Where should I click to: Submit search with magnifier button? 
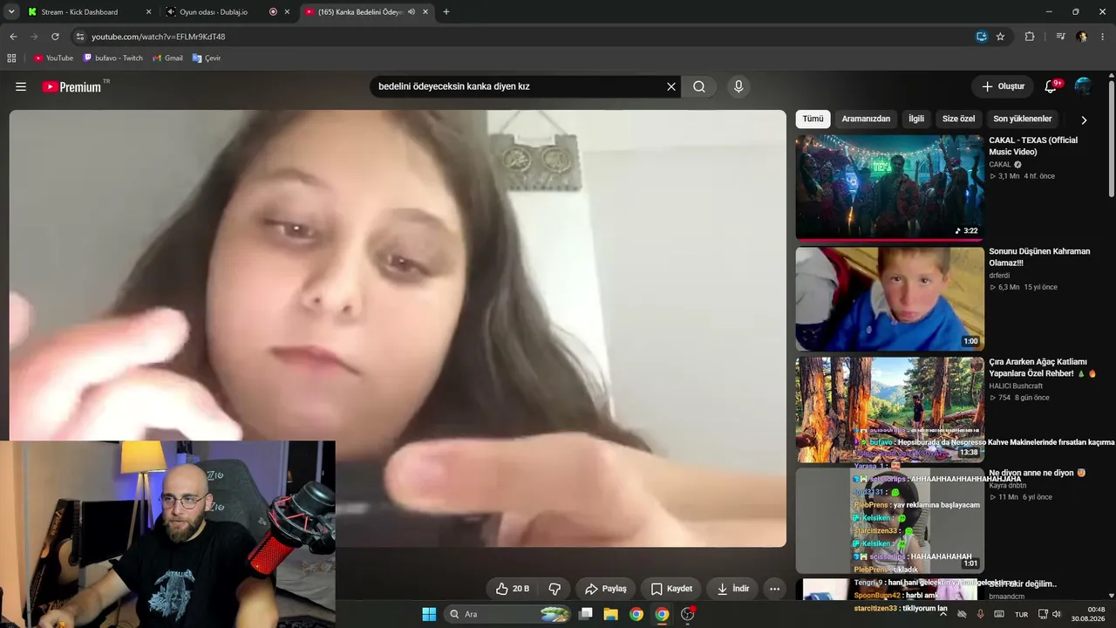tap(699, 86)
